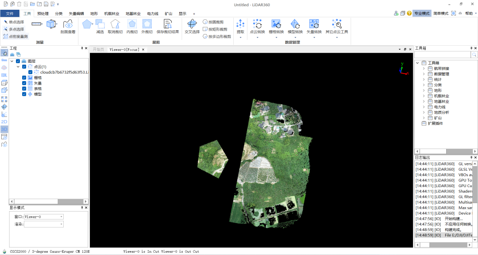Toggle EDL rendering in sidebar
Screen dimensions: 478x255
[x=4, y=75]
